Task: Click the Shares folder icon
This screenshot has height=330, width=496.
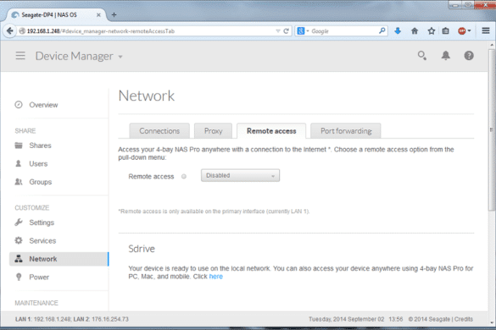Action: [19, 146]
